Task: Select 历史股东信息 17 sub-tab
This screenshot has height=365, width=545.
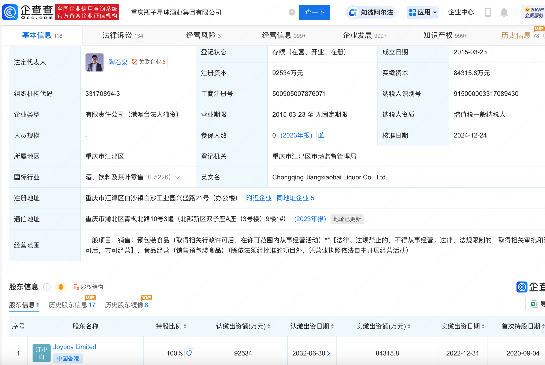Action: [72, 305]
